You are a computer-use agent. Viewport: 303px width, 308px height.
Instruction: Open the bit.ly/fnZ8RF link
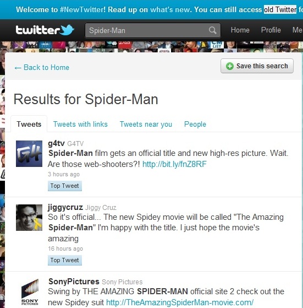pyautogui.click(x=174, y=164)
